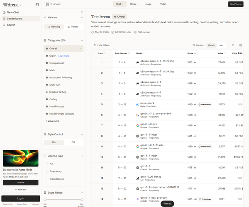The height and width of the screenshot is (207, 249).
Task: Click View all button
Action: pyautogui.click(x=167, y=204)
